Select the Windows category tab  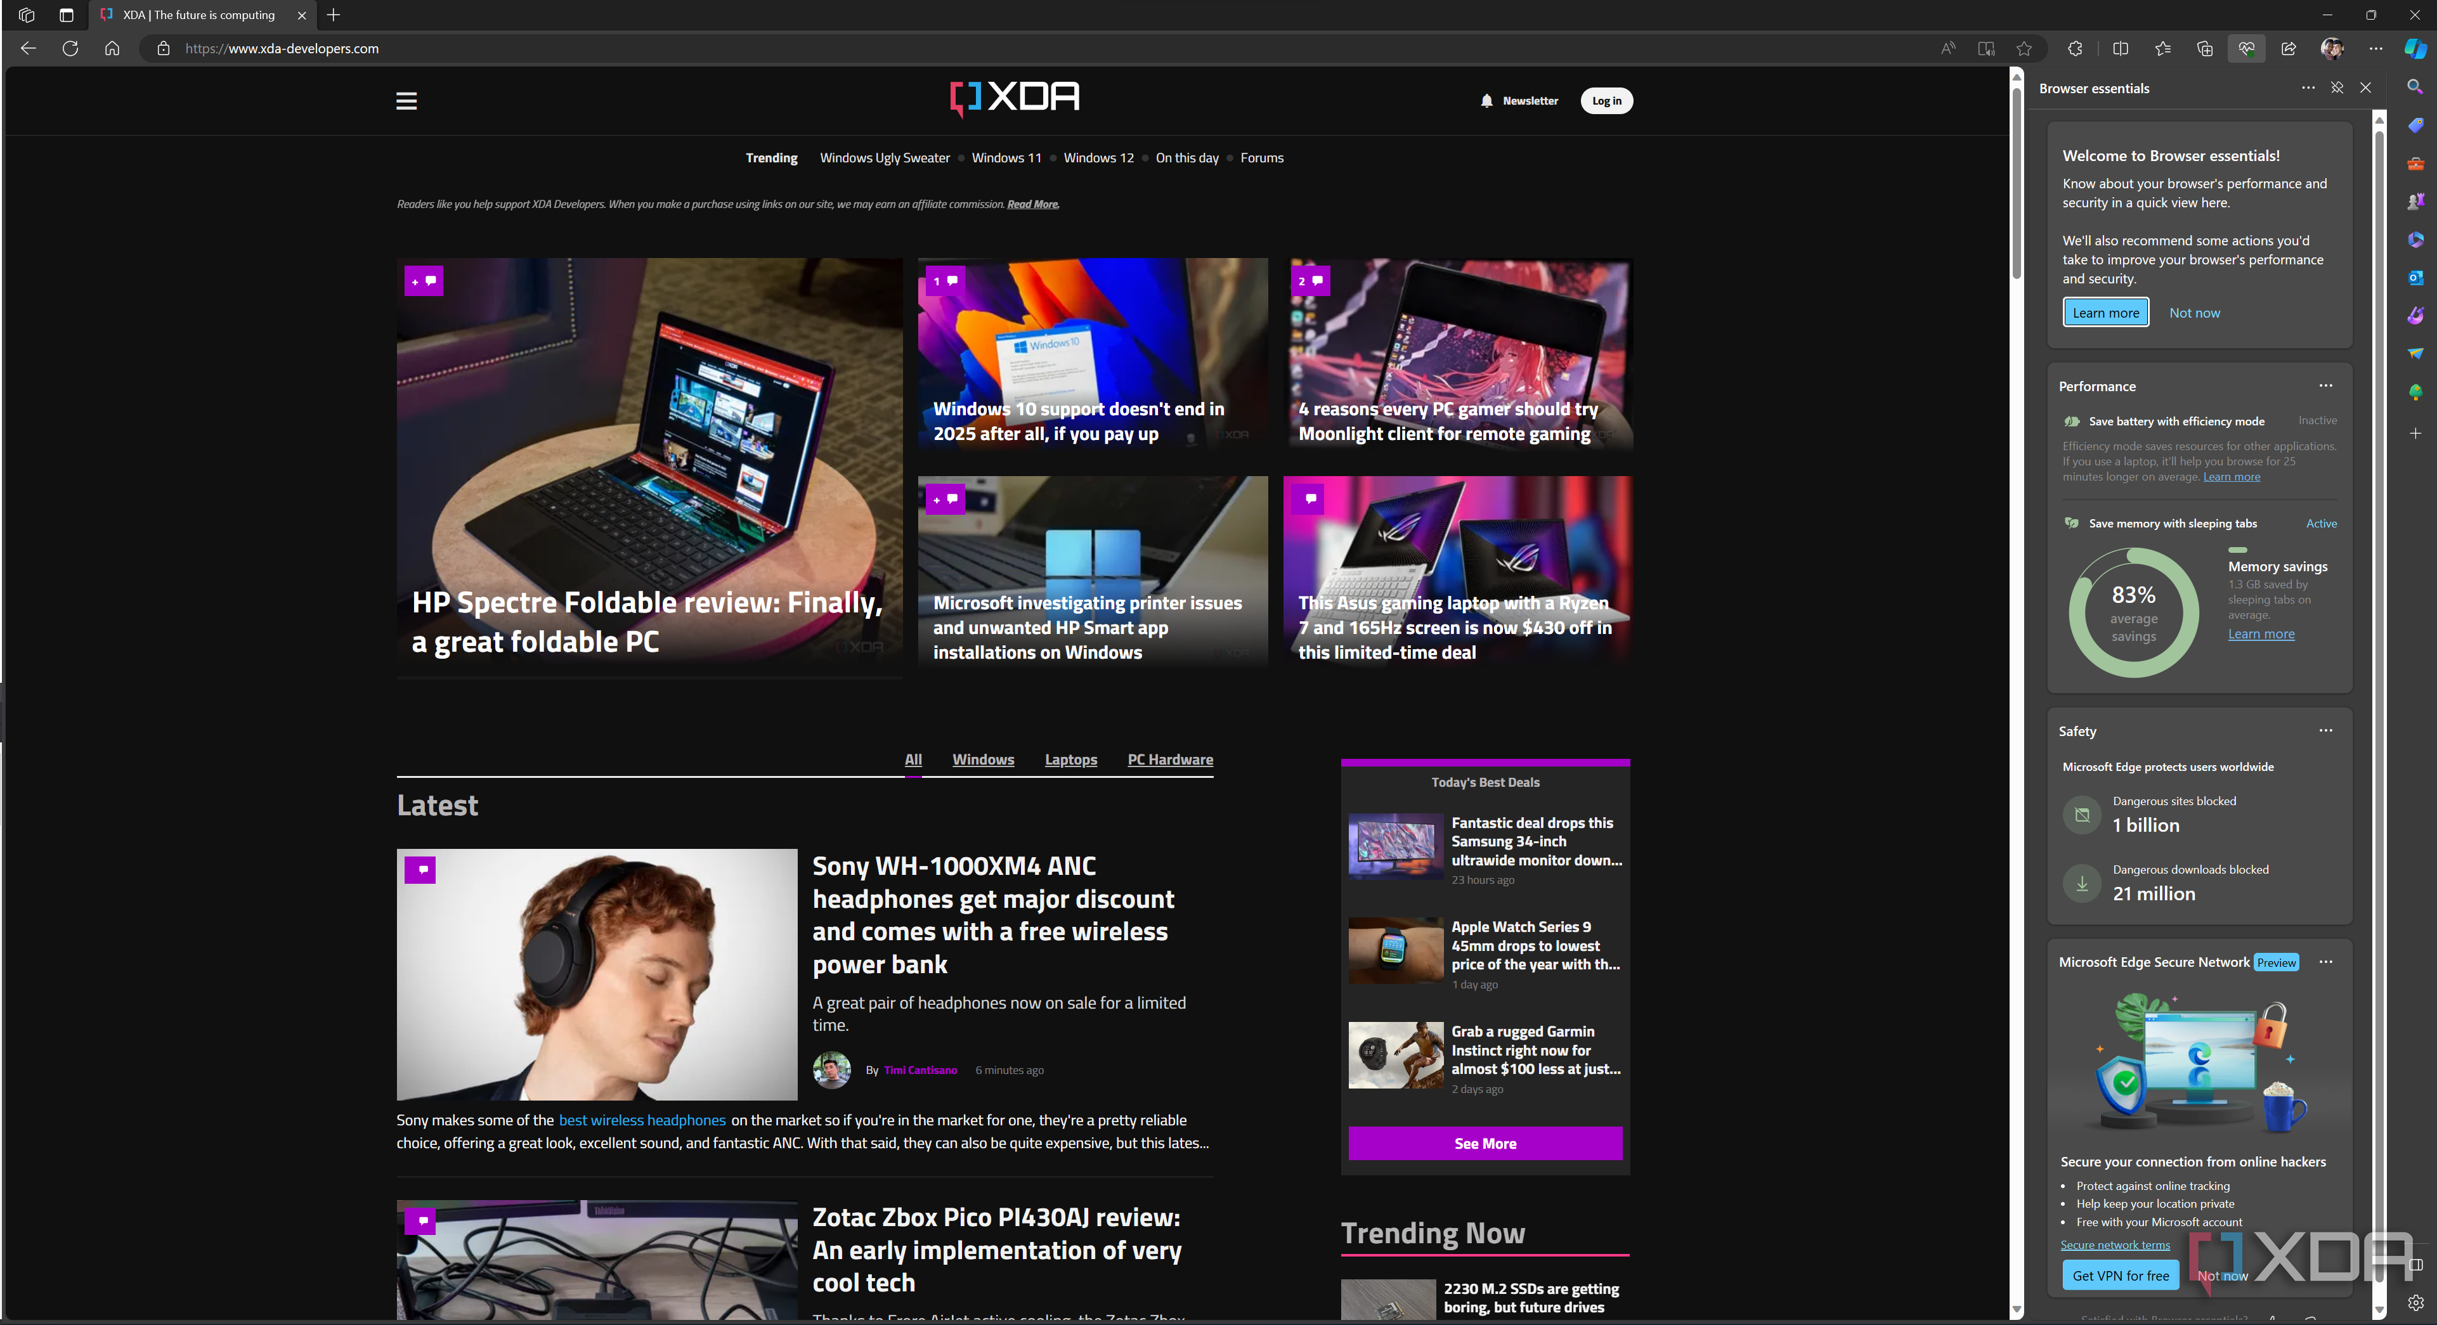[x=983, y=759]
